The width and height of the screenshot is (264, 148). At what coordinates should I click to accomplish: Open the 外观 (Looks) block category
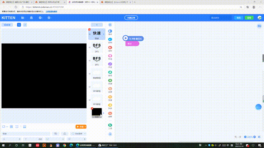point(110,57)
